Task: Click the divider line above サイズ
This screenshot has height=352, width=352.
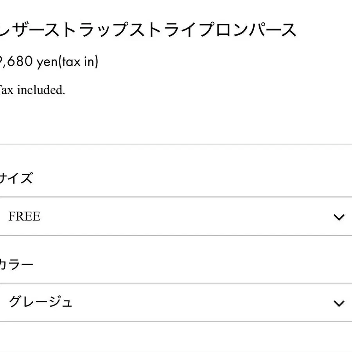Action: [x=176, y=144]
